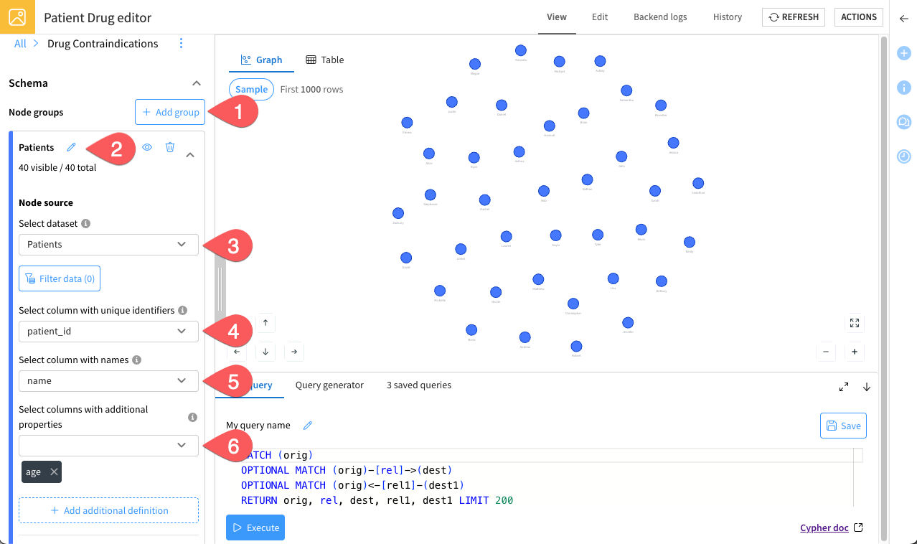Add a new node group
917x544 pixels.
(x=169, y=112)
